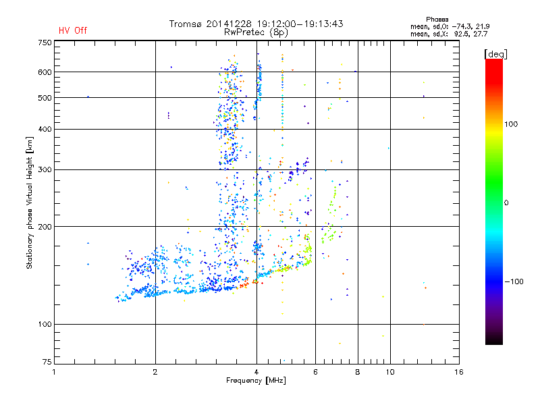Click the "2" frequency axis tick label
Image resolution: width=540 pixels, height=405 pixels.
[x=155, y=372]
